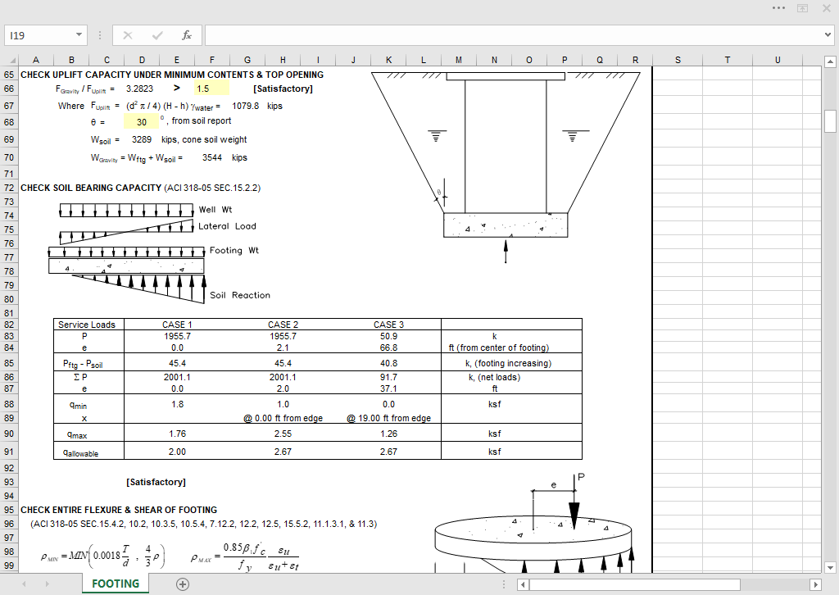Screen dimensions: 839x595
Task: Click [Satisfactory] text in row 93
Action: click(x=156, y=482)
